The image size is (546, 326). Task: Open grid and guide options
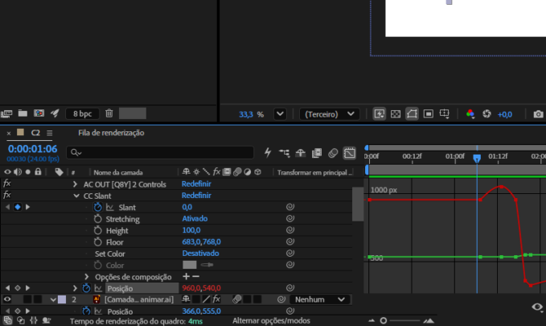(x=445, y=114)
